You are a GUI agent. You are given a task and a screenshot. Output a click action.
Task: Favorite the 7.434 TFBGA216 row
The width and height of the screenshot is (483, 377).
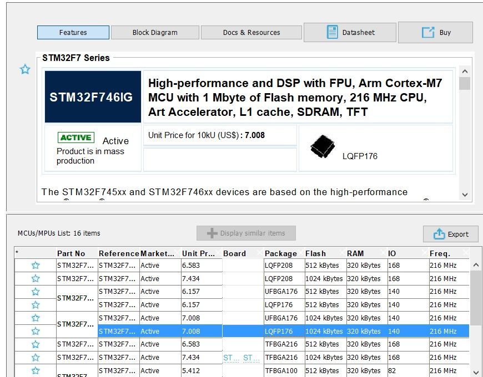36,358
